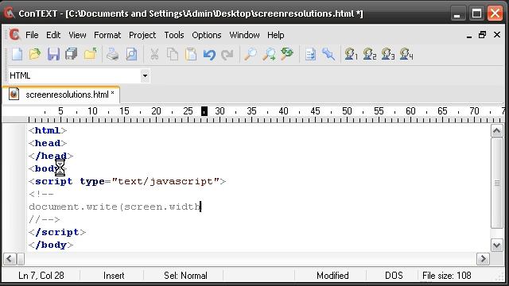The width and height of the screenshot is (509, 286).
Task: Open the File menu
Action: click(32, 35)
